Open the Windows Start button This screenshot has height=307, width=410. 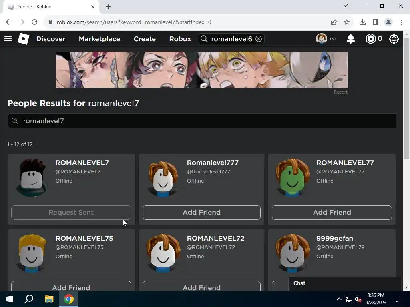10,299
